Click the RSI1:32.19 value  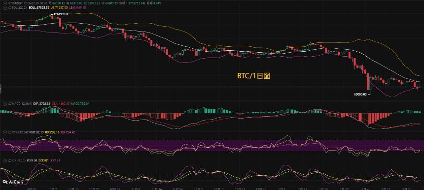[x=36, y=132]
